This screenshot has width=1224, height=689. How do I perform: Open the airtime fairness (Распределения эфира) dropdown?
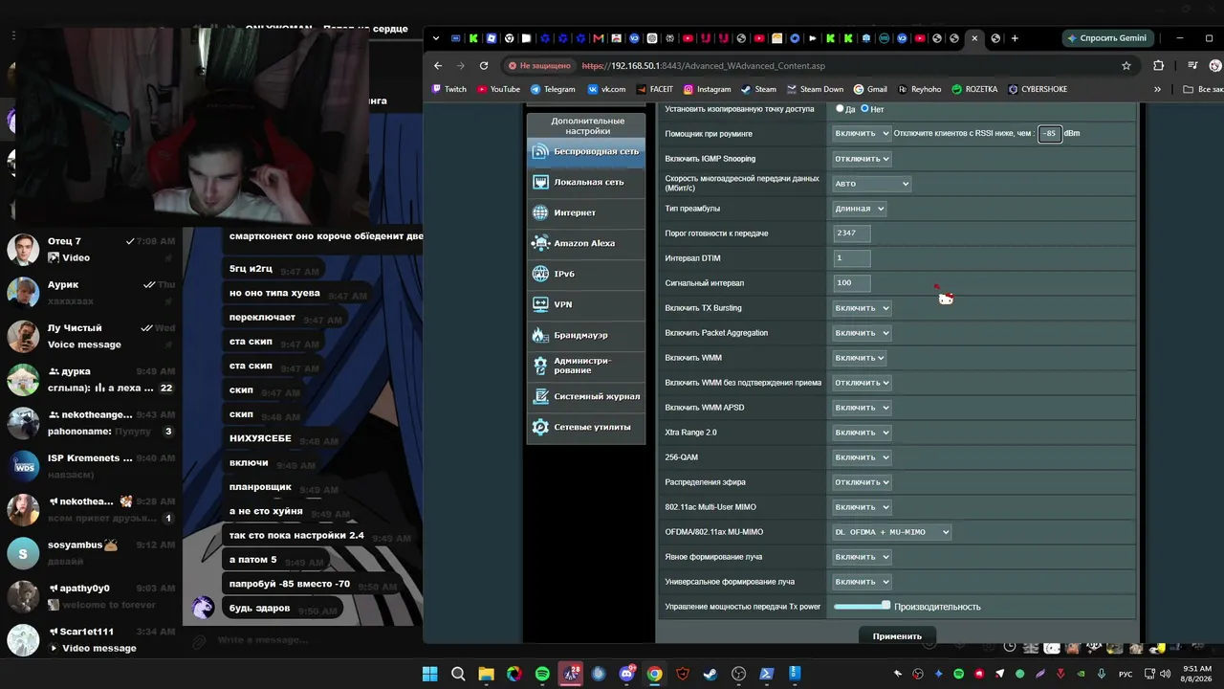(x=862, y=482)
